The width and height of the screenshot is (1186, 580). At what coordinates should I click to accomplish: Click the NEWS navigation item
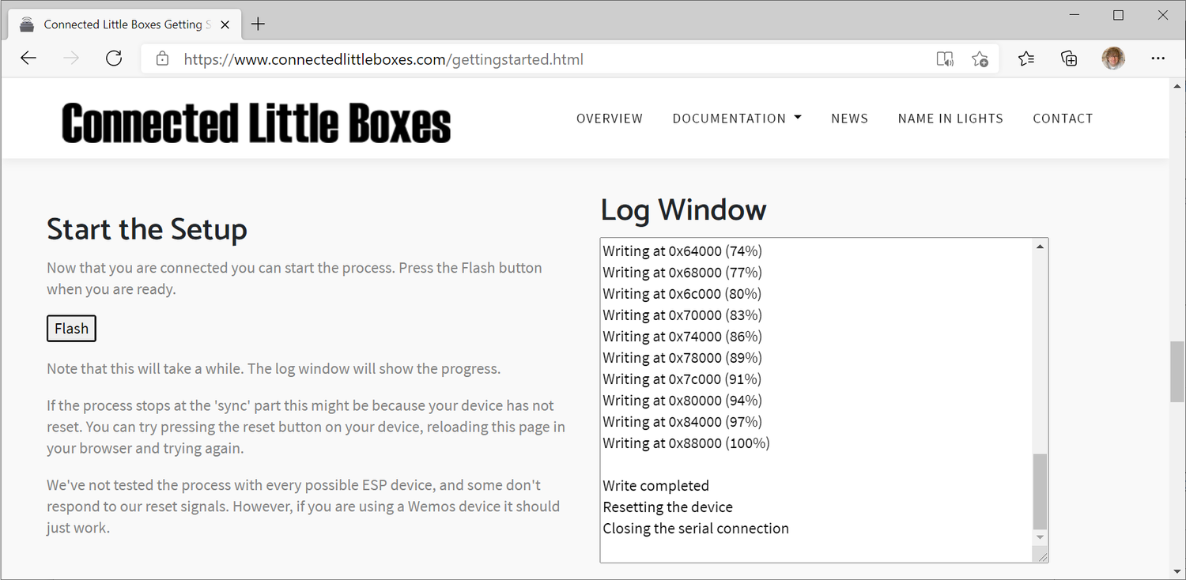pyautogui.click(x=849, y=118)
